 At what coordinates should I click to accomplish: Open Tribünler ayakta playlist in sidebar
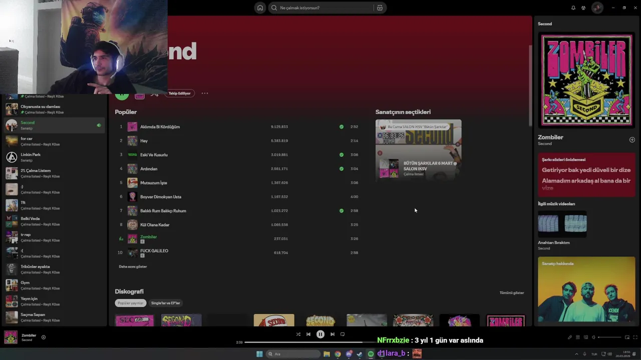click(54, 269)
